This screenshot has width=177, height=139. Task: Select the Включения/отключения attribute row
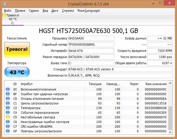point(86,89)
